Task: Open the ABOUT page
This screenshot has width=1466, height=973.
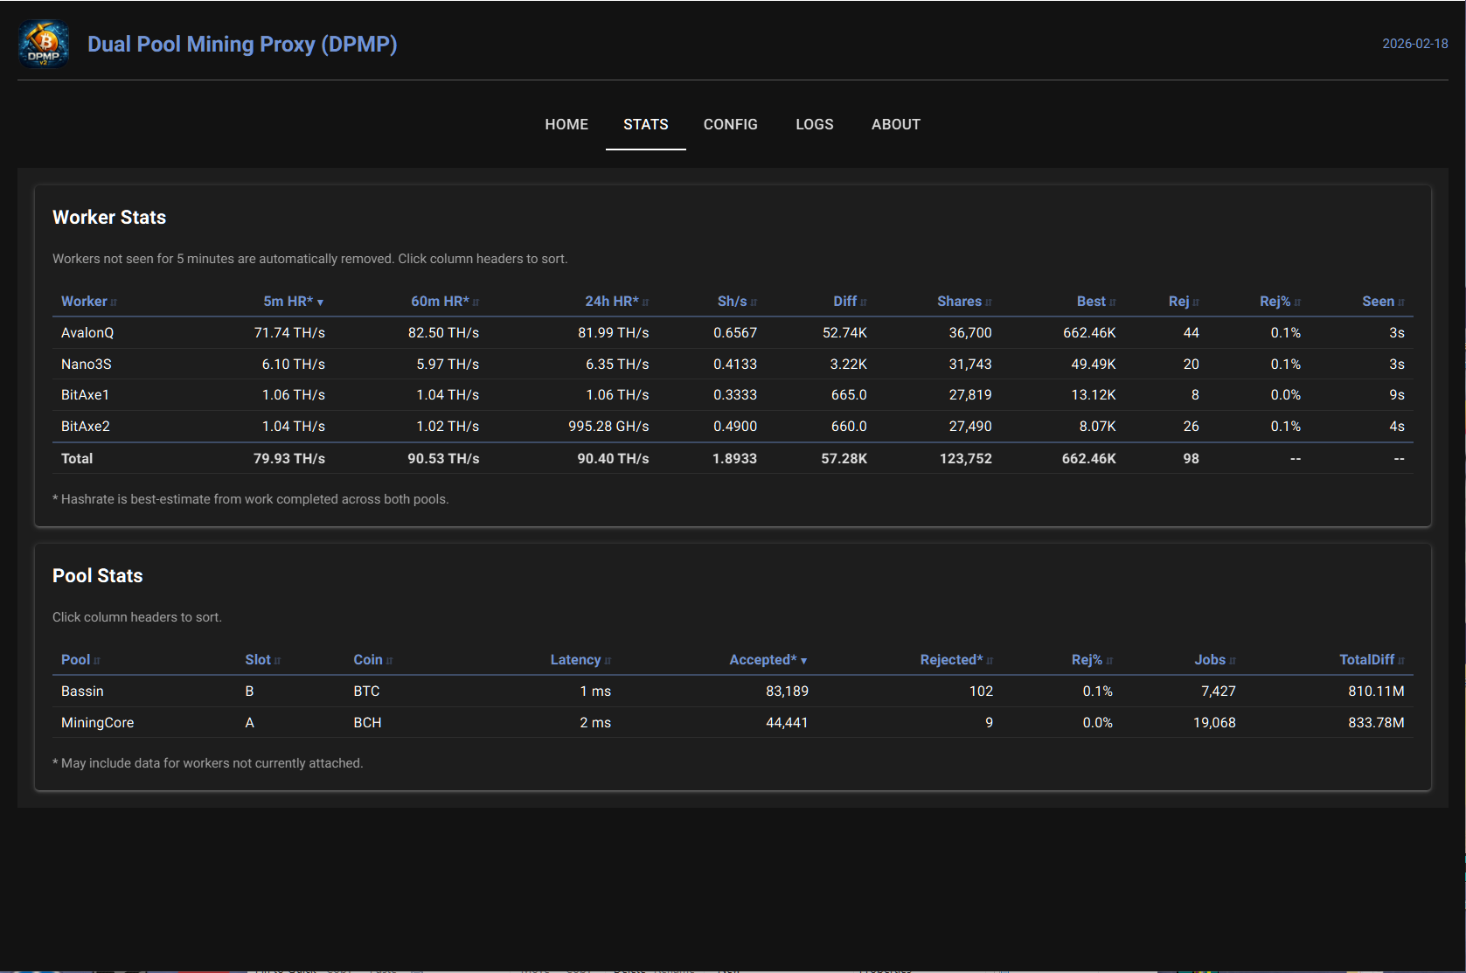Action: click(x=895, y=124)
